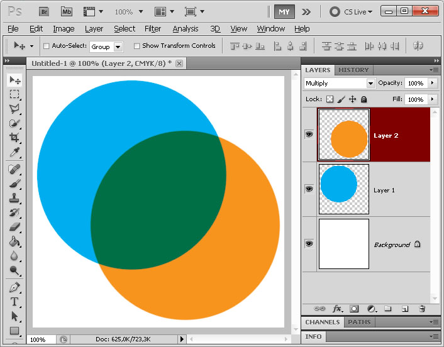This screenshot has width=444, height=347.
Task: Add layer style via fx icon
Action: [x=338, y=309]
